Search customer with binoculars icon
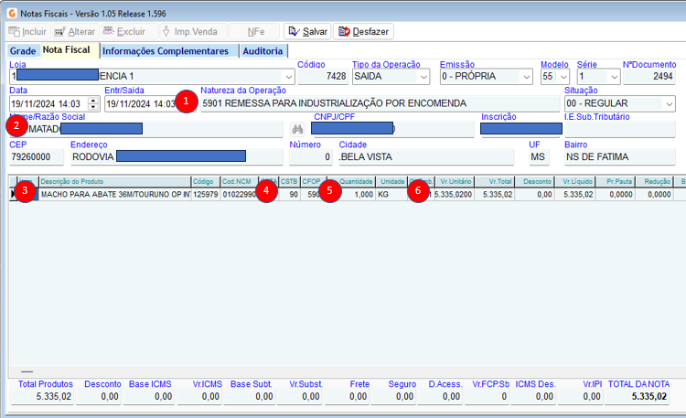Screen dimensions: 686x418 (297, 129)
